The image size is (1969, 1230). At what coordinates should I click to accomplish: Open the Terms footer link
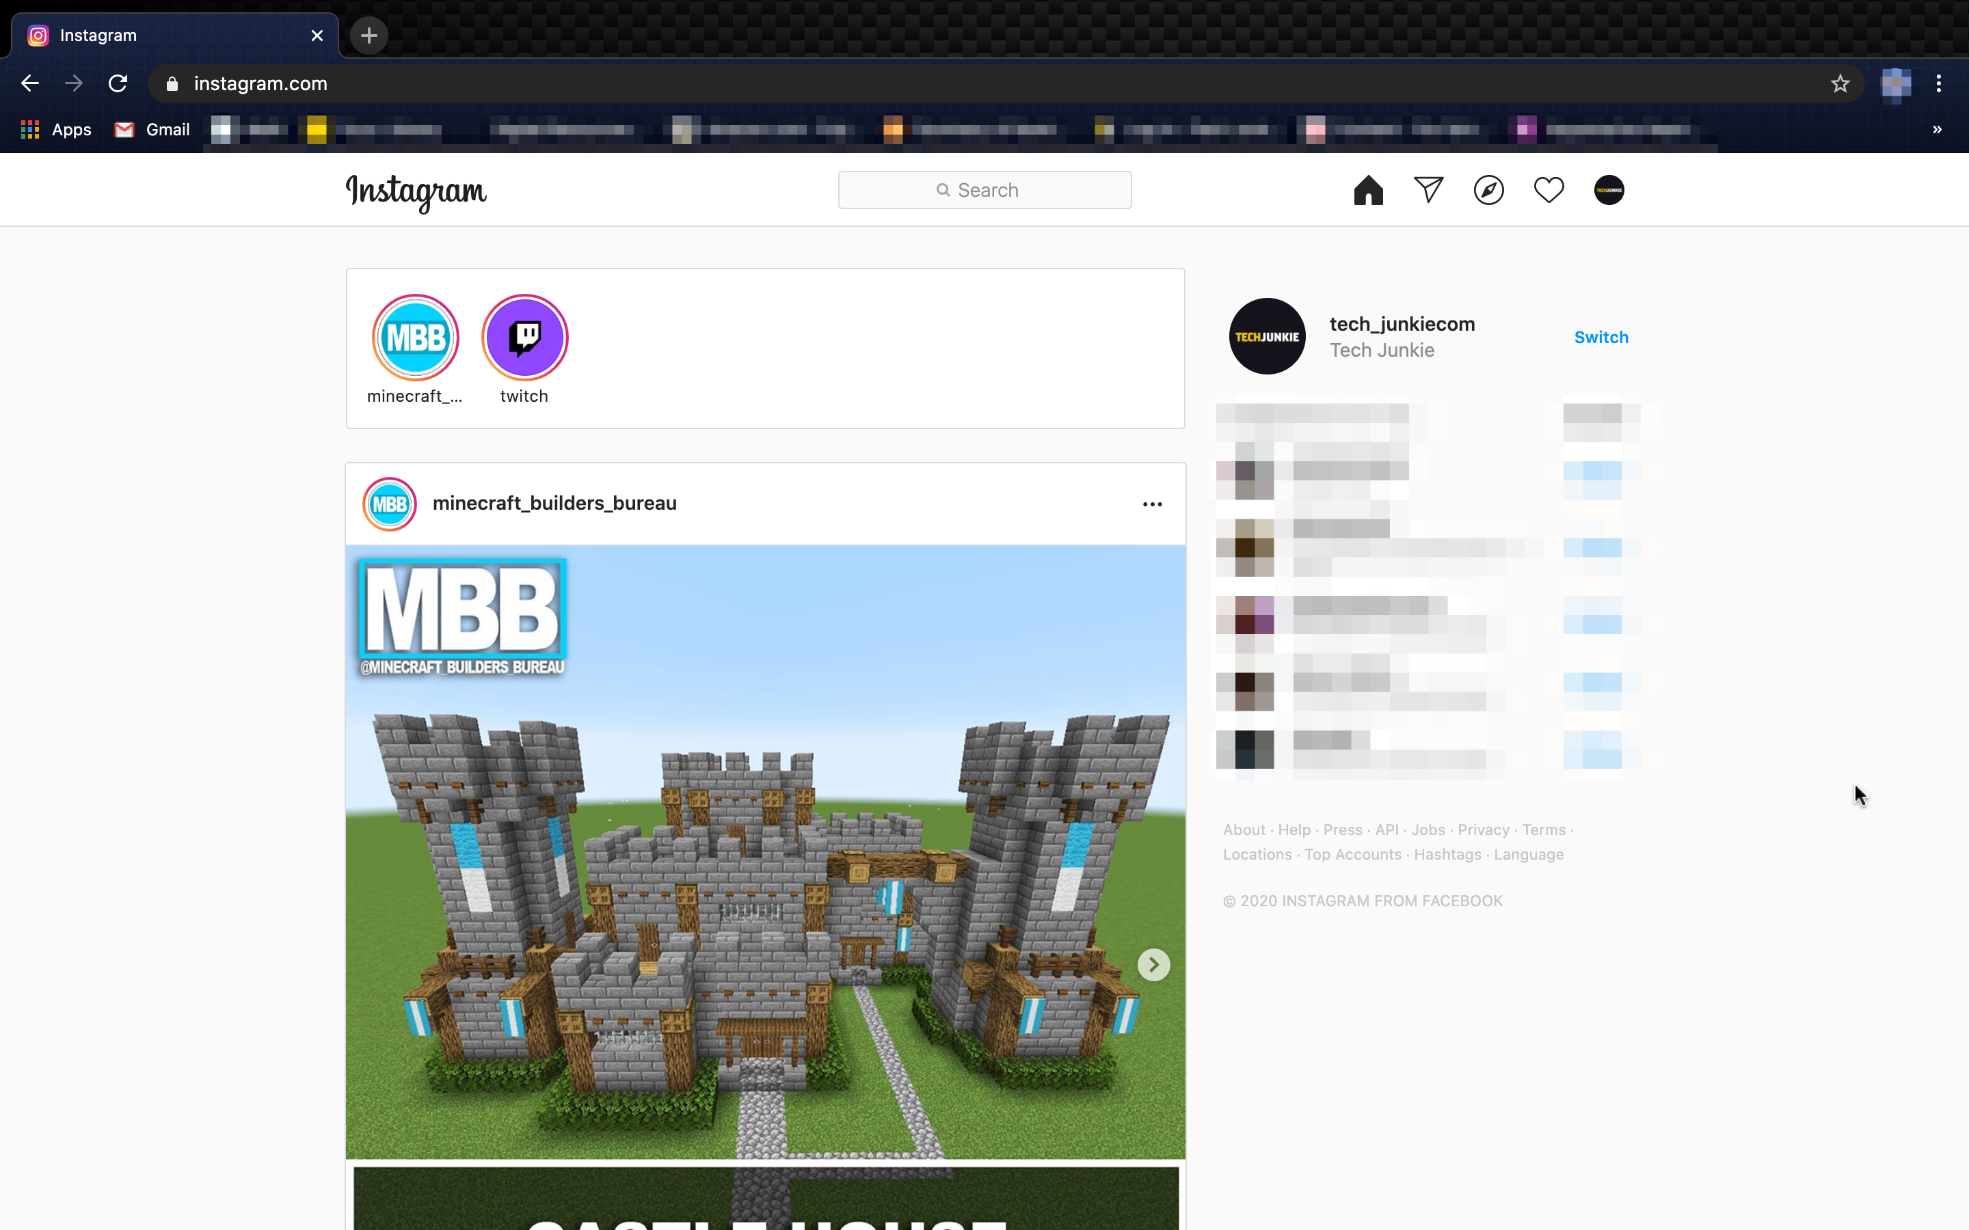[x=1544, y=830]
